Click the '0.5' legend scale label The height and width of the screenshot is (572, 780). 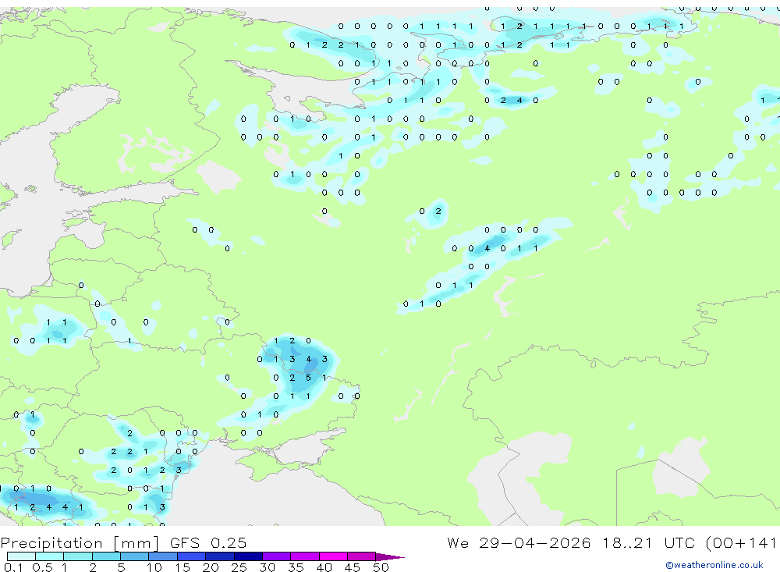tap(42, 567)
